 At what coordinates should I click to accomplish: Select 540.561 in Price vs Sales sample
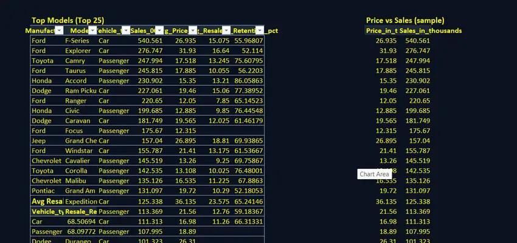point(417,41)
